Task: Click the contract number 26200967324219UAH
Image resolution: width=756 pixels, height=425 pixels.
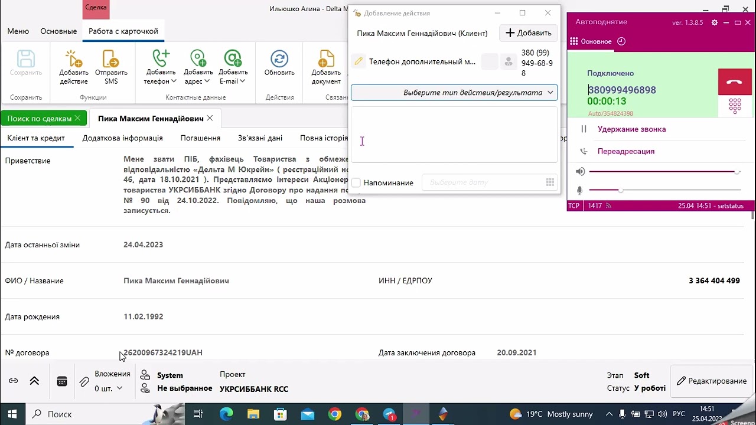Action: [x=163, y=352]
